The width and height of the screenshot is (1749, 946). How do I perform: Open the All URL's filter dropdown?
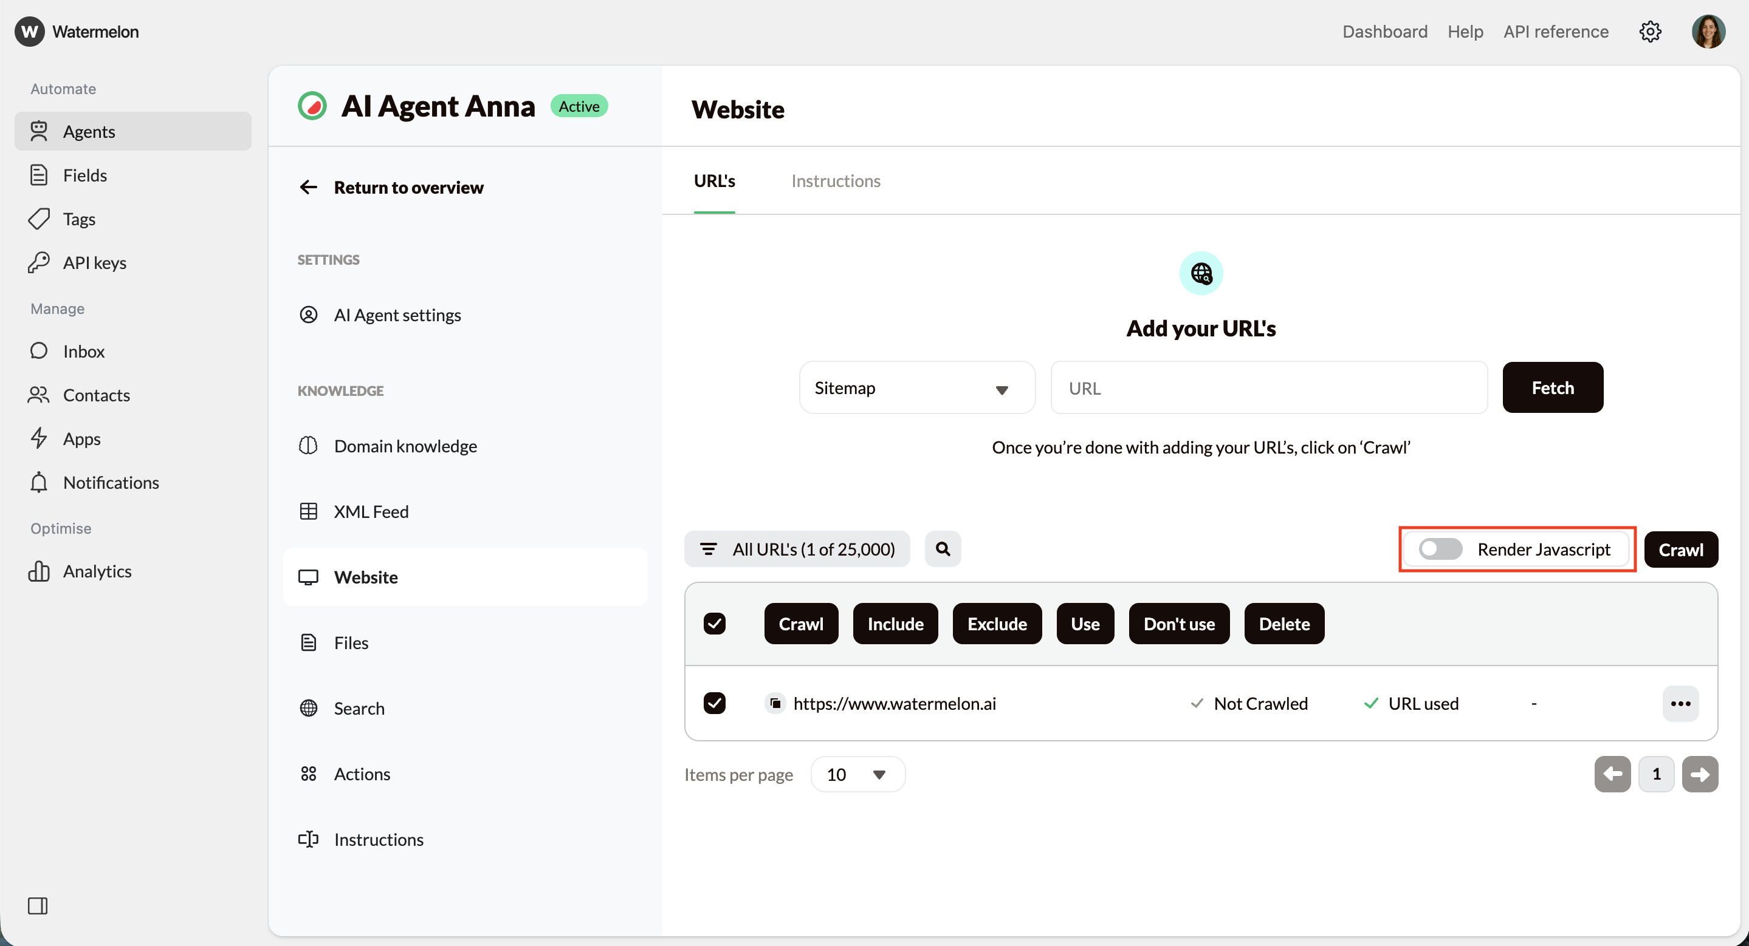pyautogui.click(x=798, y=549)
